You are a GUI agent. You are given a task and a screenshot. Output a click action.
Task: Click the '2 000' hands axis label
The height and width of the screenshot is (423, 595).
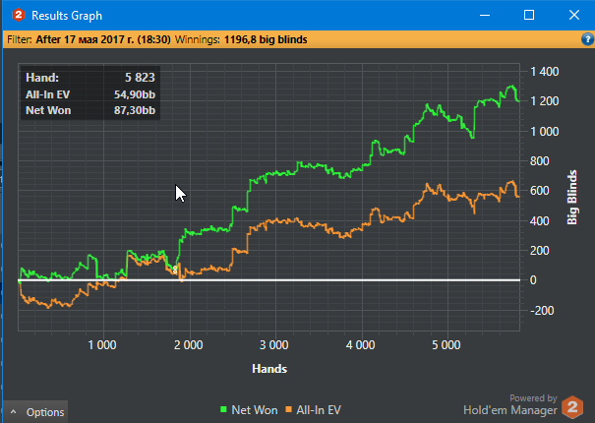pos(188,345)
